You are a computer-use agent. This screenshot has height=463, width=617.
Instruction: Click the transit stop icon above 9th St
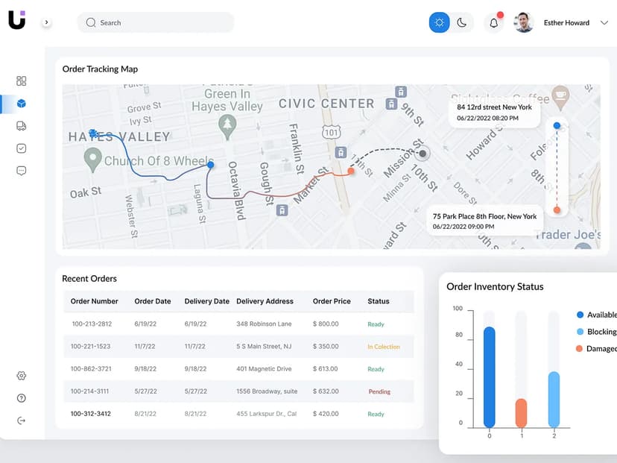(401, 92)
